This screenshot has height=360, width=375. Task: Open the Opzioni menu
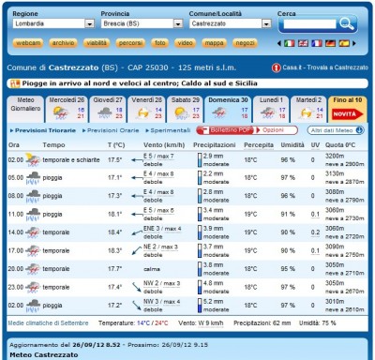point(273,130)
